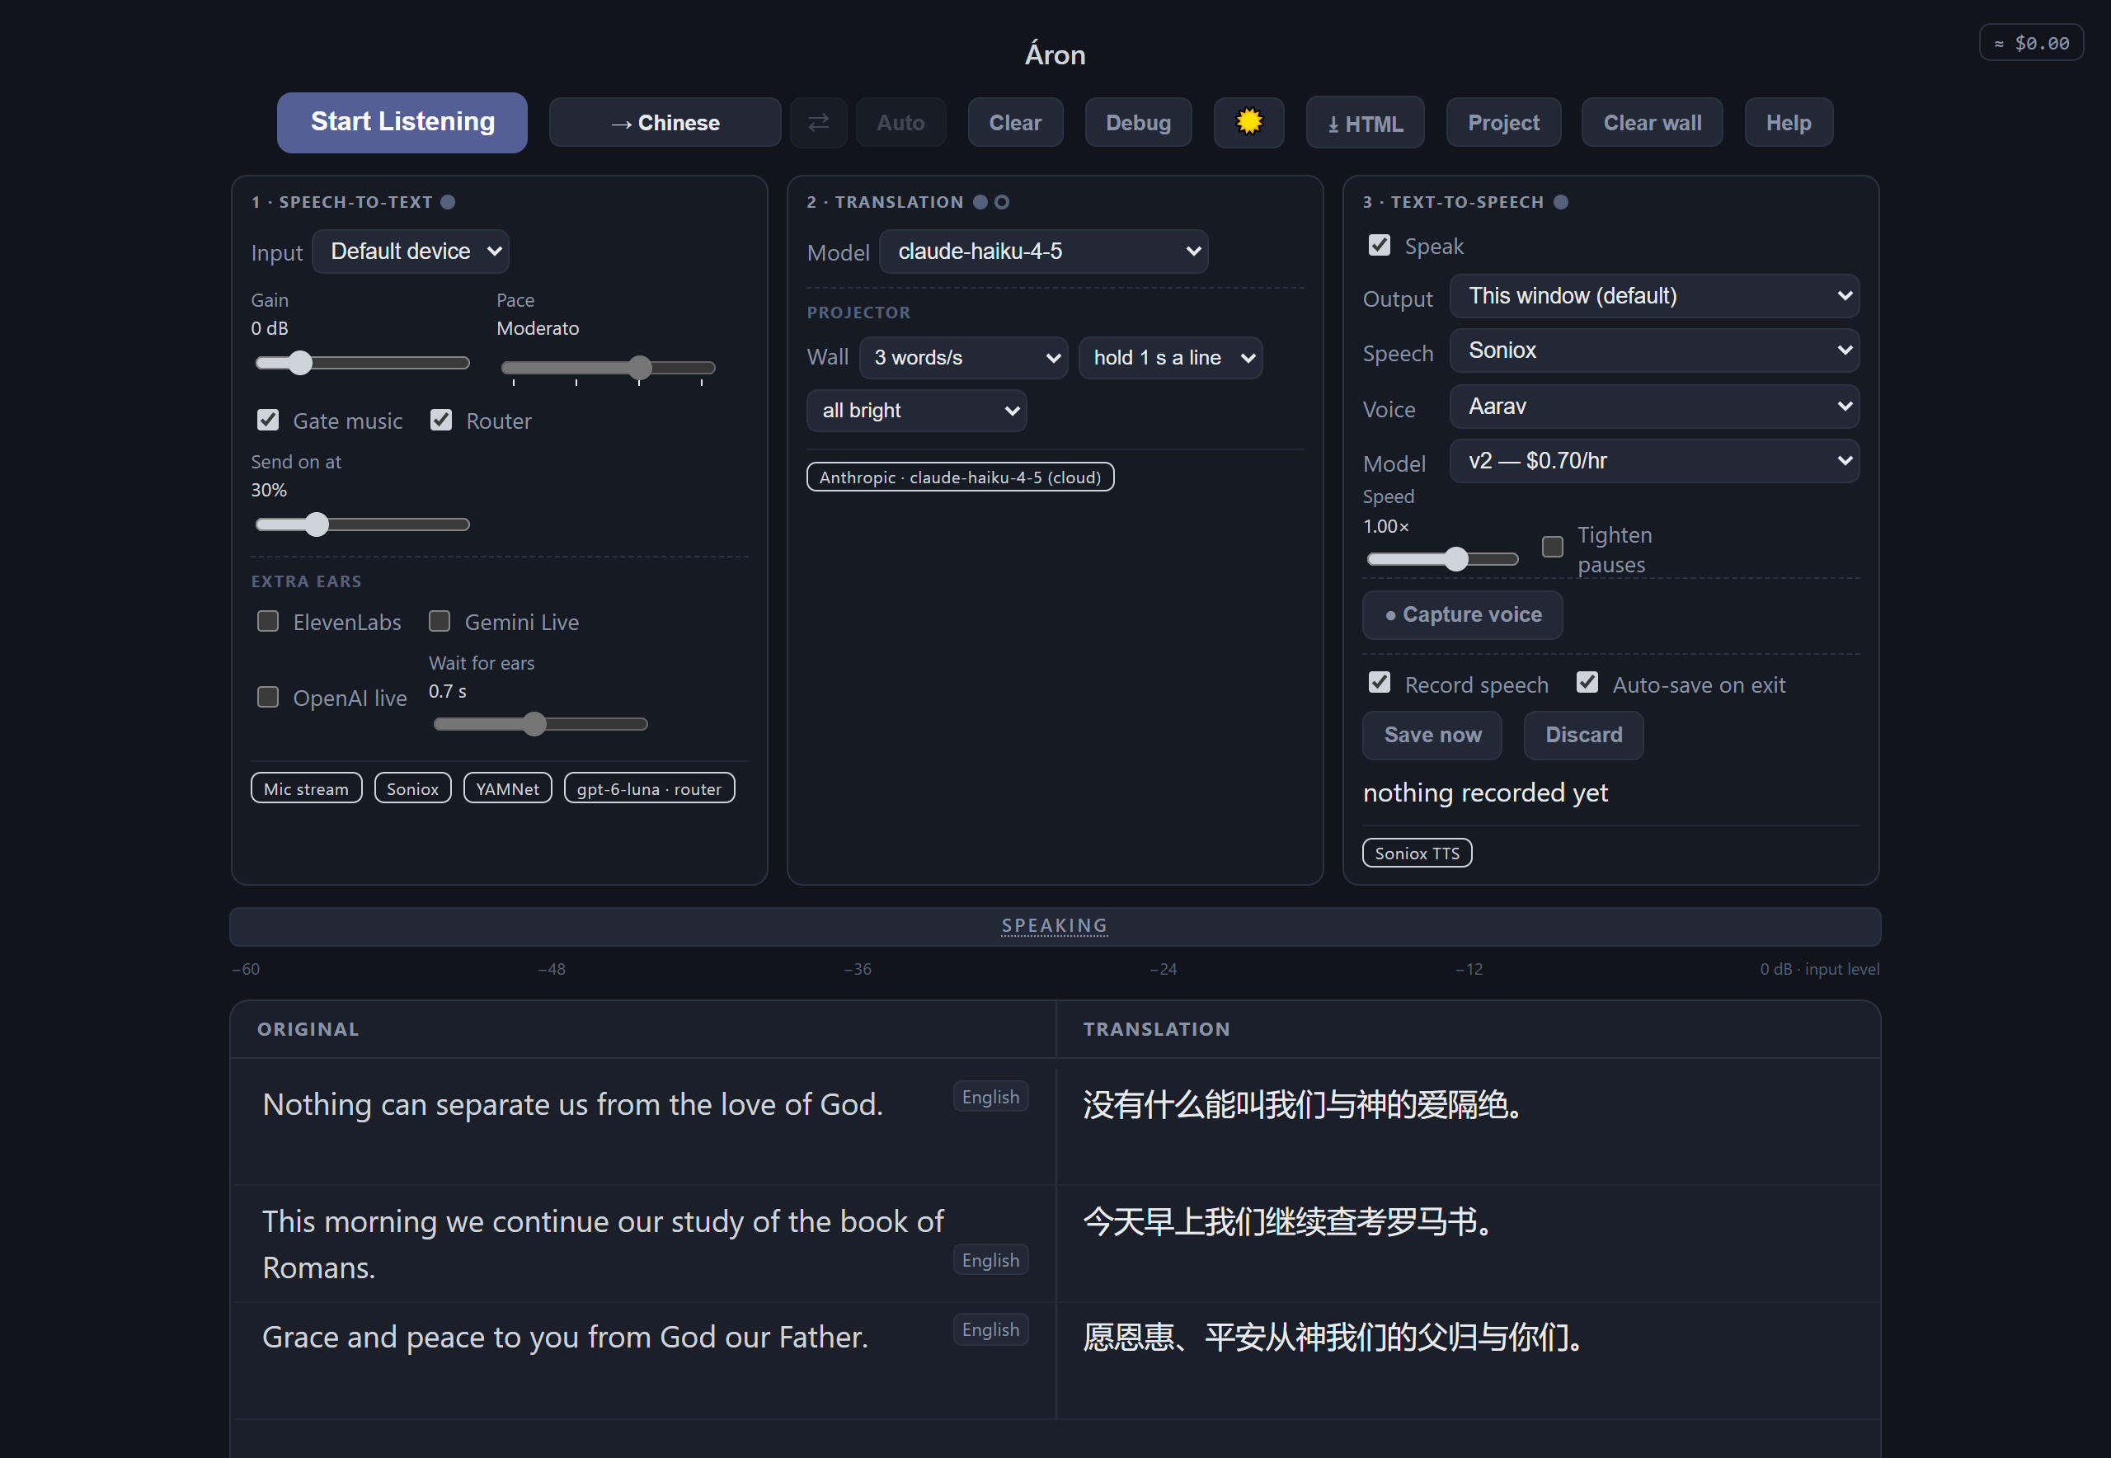This screenshot has height=1458, width=2111.
Task: Click the Discard button
Action: 1583,735
